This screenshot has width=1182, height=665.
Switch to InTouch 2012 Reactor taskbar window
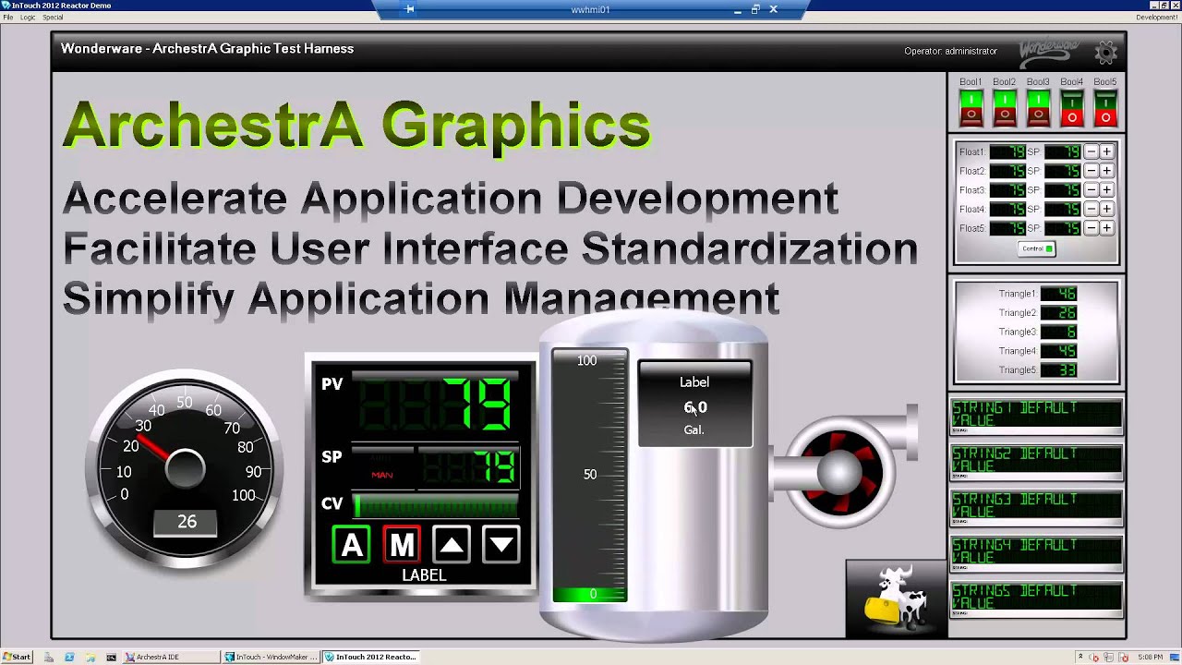[x=373, y=657]
